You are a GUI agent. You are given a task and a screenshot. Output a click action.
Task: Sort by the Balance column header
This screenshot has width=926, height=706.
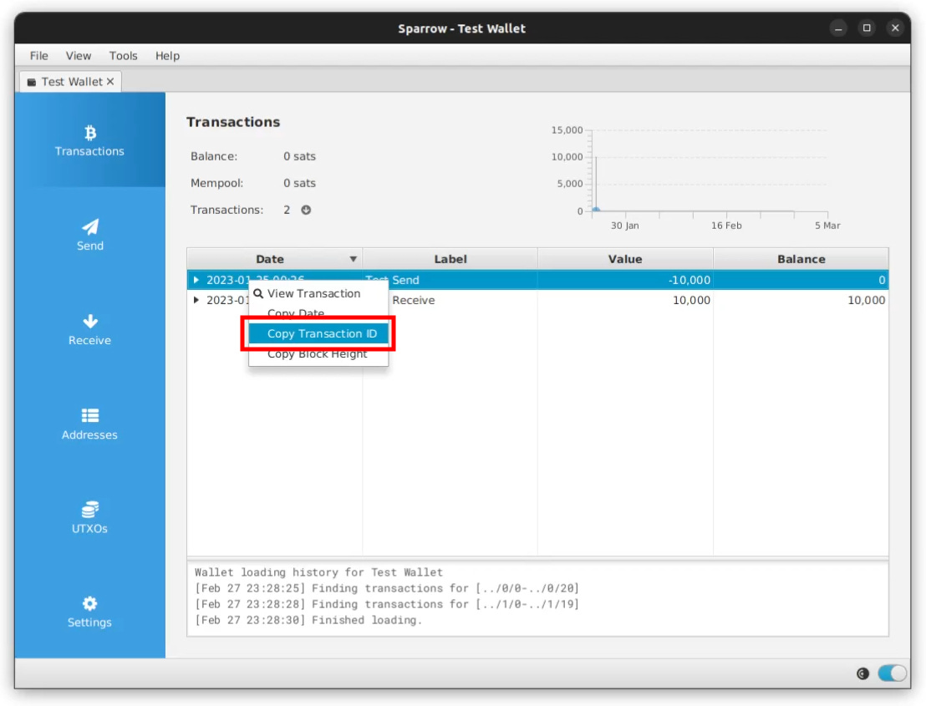pyautogui.click(x=801, y=259)
